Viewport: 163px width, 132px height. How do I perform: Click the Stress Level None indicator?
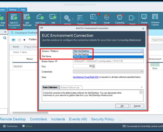pos(155,66)
